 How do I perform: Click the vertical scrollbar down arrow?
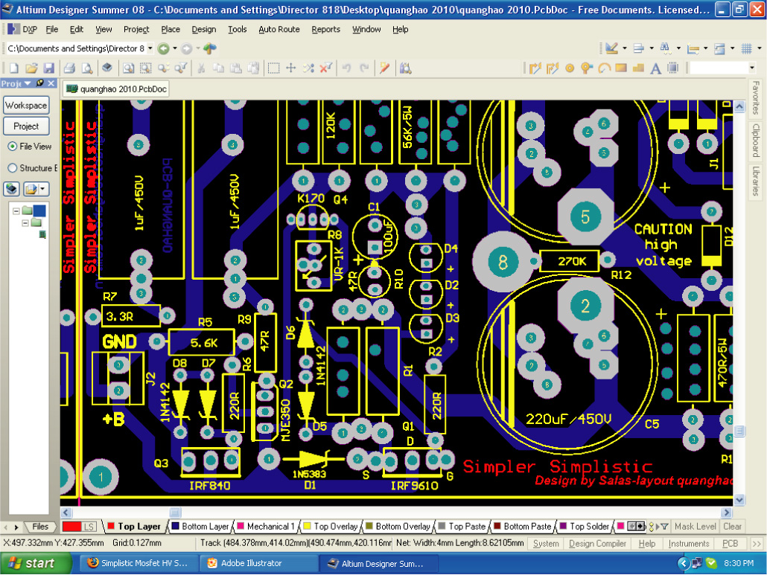pos(739,500)
